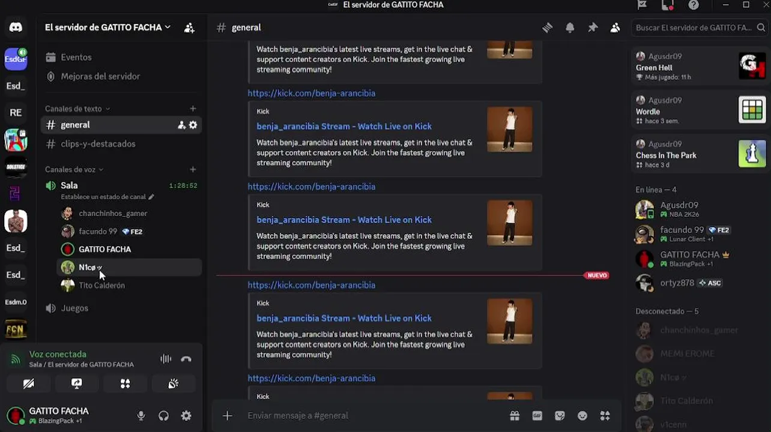Open the Green Hell activity card
Screen dimensions: 771x432
point(700,66)
